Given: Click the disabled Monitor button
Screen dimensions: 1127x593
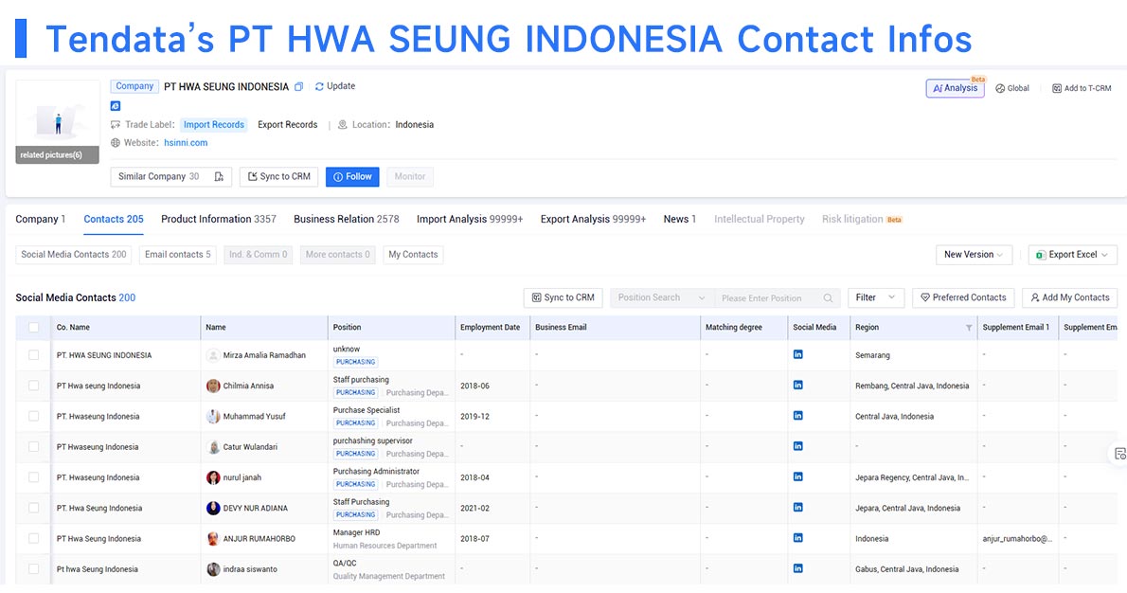Looking at the screenshot, I should (x=410, y=177).
